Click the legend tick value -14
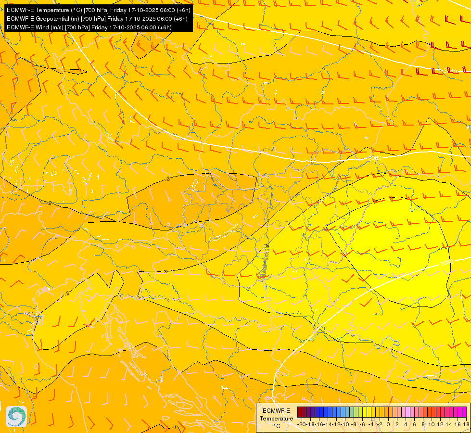Image resolution: width=471 pixels, height=433 pixels. pos(328,425)
